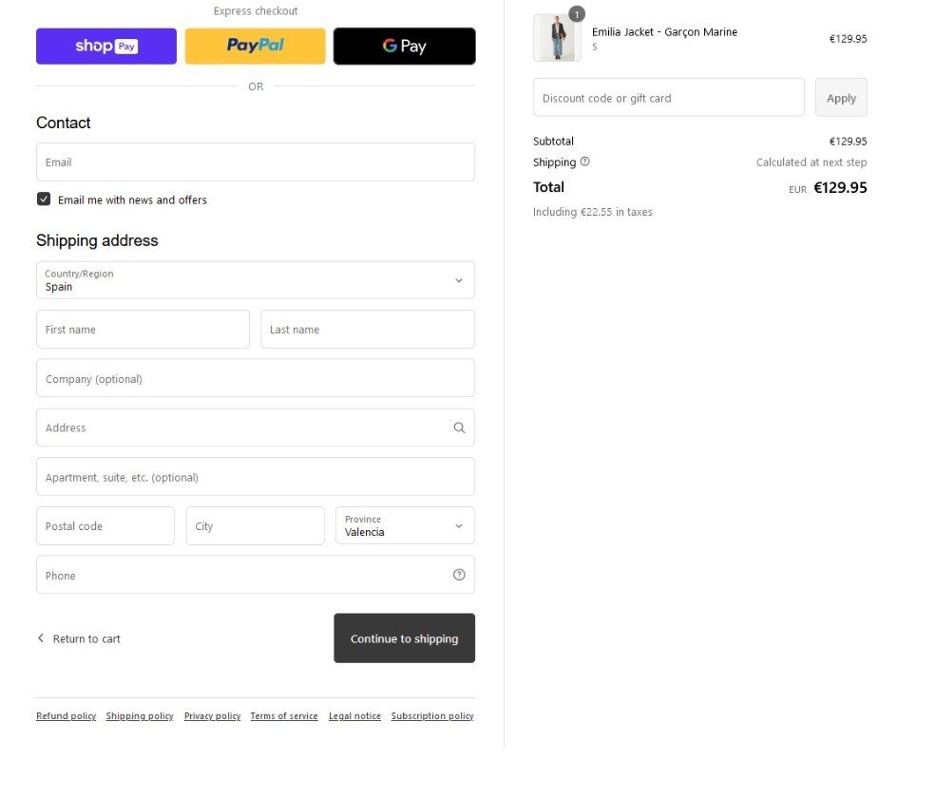This screenshot has height=798, width=935.
Task: Open the Country/Region dropdown
Action: [256, 280]
